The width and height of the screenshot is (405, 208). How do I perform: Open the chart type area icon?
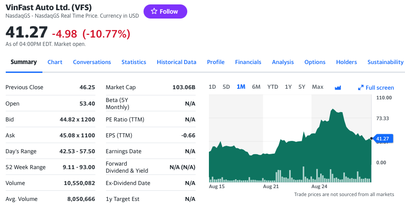(338, 87)
